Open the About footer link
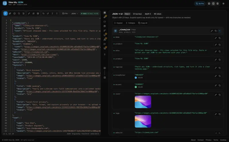 [x=193, y=140]
